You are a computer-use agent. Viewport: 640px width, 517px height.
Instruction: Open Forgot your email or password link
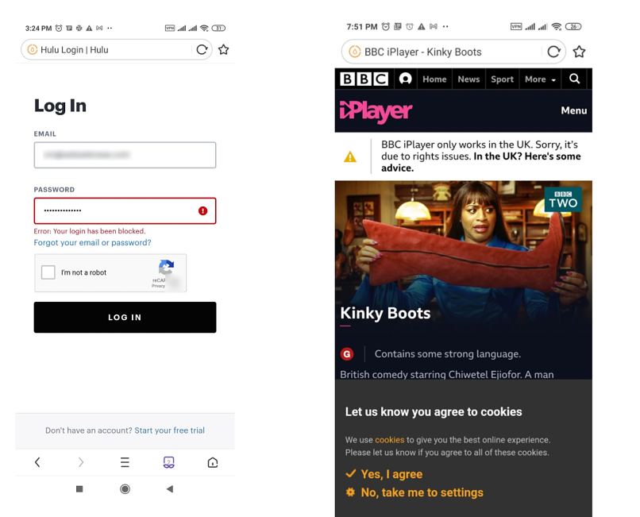pyautogui.click(x=92, y=242)
